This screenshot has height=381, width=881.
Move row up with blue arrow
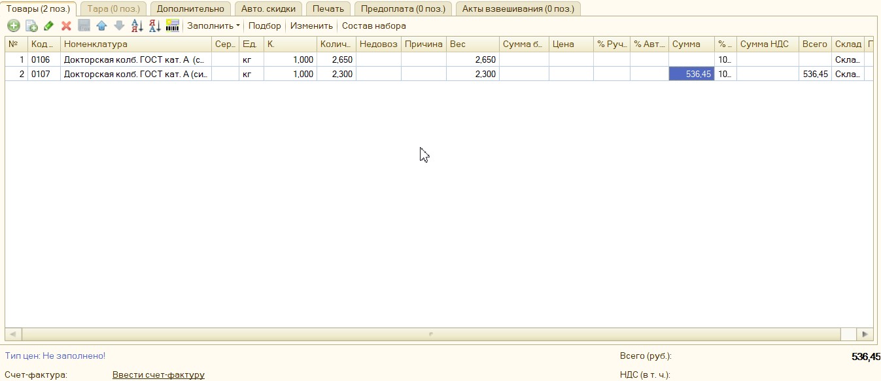point(101,26)
